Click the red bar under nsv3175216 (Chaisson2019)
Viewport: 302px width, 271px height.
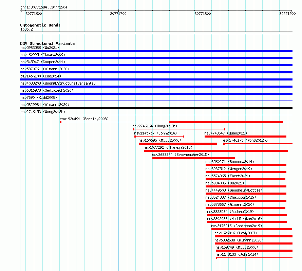252,229
